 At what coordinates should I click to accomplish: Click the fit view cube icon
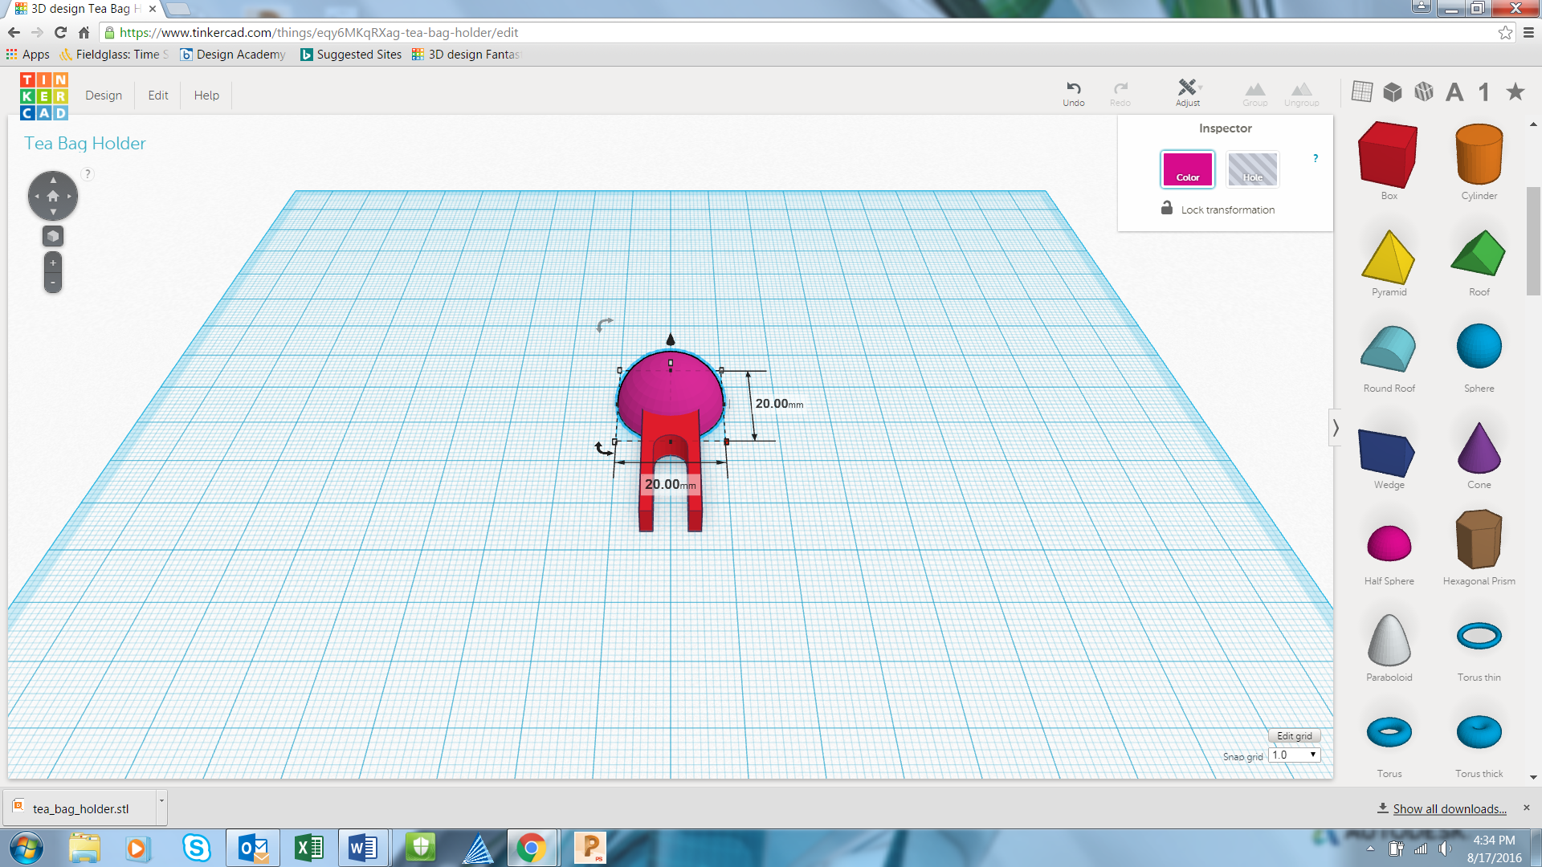(53, 236)
